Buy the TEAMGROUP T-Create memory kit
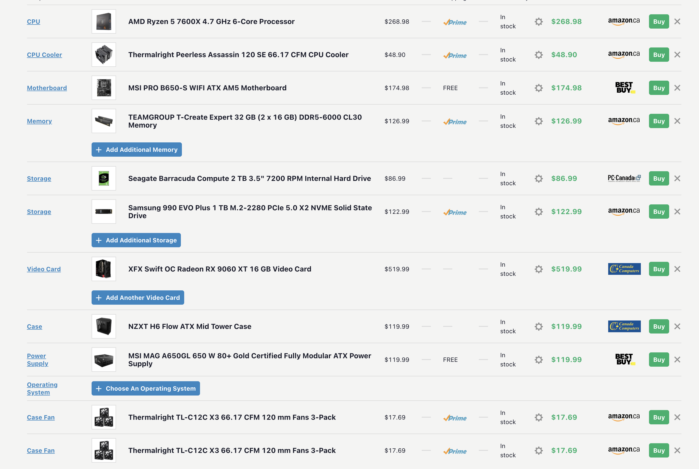 pyautogui.click(x=659, y=121)
